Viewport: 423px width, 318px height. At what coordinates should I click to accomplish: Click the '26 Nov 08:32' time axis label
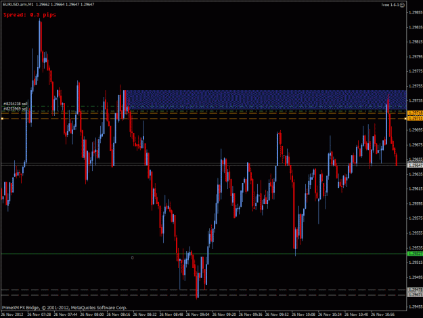point(145,315)
